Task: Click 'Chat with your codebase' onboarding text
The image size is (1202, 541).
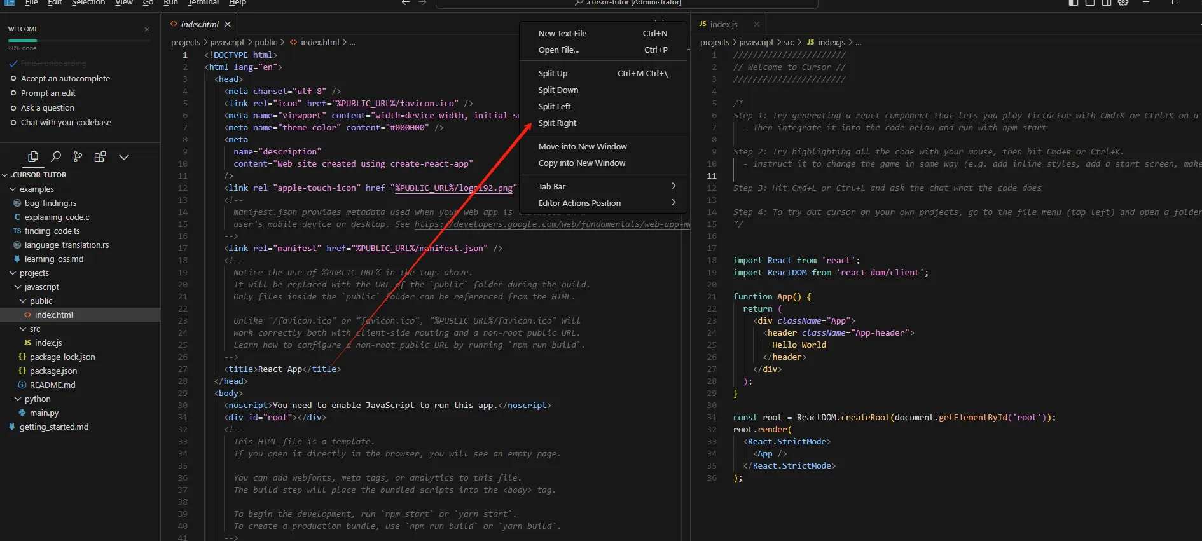Action: pos(66,123)
